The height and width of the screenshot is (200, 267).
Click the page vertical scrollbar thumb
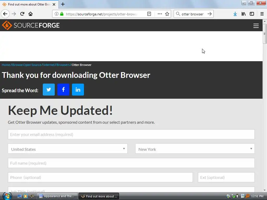pyautogui.click(x=265, y=34)
